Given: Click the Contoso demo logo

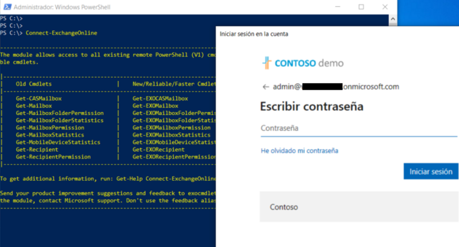Looking at the screenshot, I should coord(303,63).
